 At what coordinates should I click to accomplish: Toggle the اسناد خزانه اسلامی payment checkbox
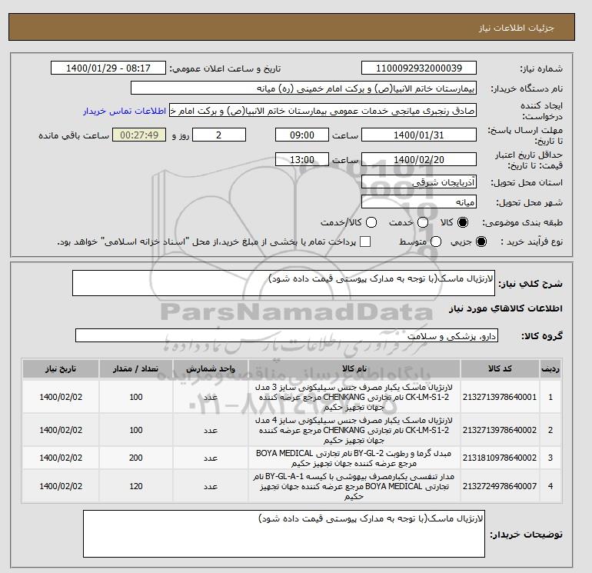[x=365, y=242]
